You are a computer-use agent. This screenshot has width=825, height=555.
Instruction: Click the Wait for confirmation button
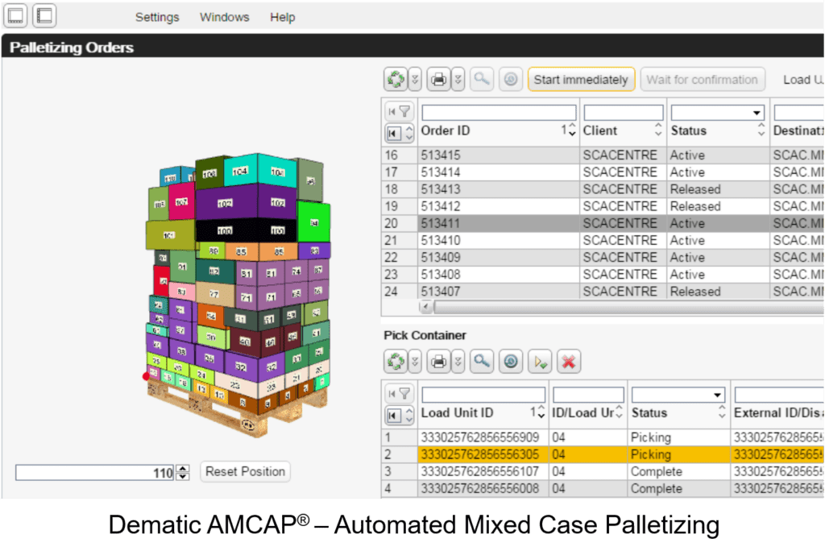click(x=702, y=80)
